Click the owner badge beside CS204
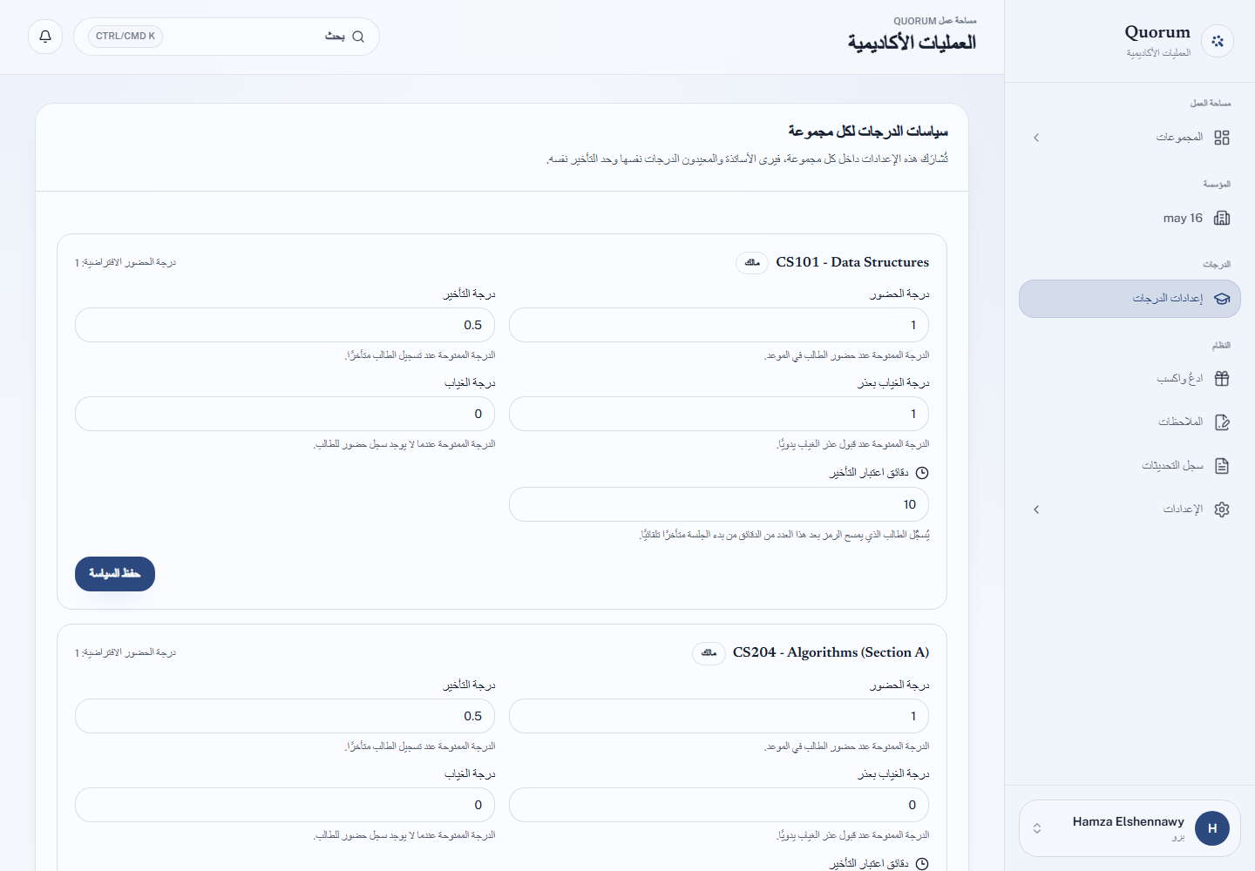The height and width of the screenshot is (871, 1255). click(x=709, y=652)
